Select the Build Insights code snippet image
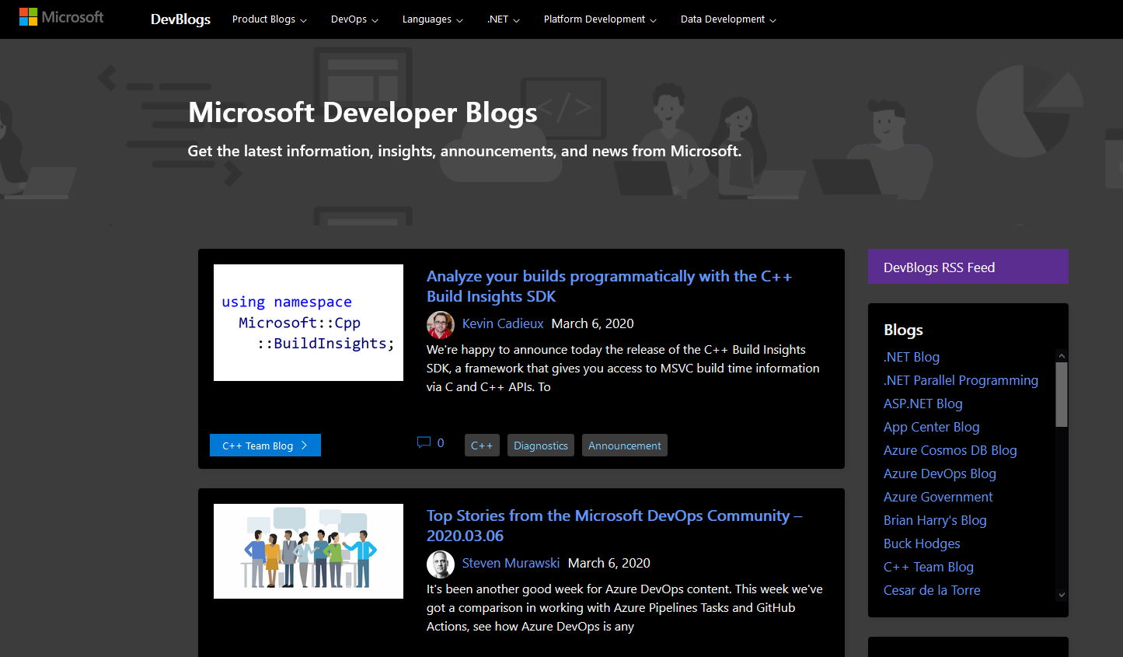 pos(308,323)
